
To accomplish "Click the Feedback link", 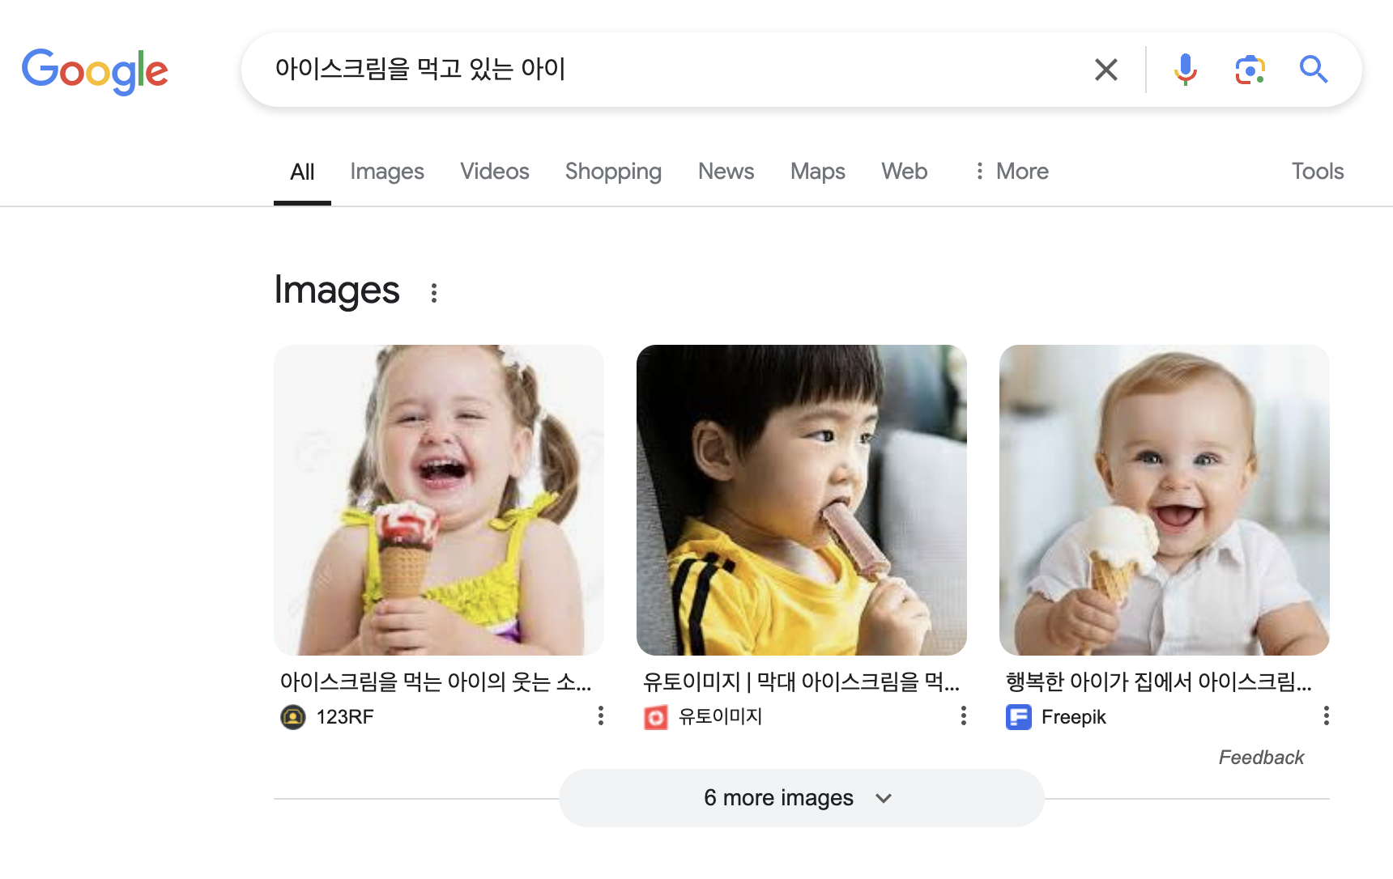I will coord(1261,757).
